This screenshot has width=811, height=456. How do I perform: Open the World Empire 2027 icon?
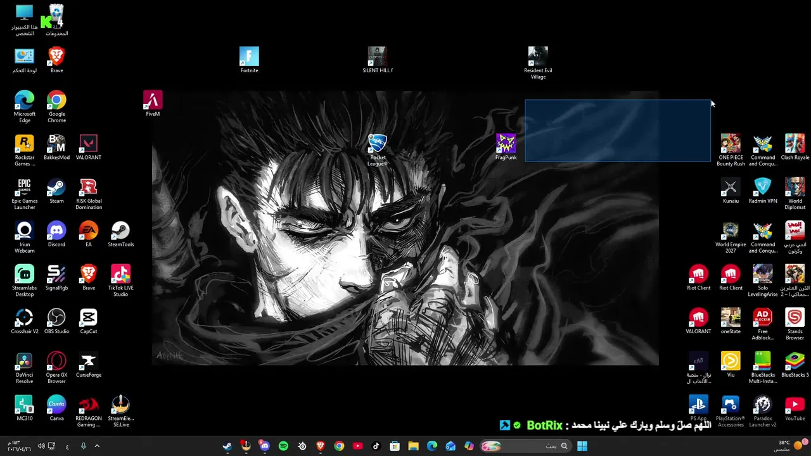(x=731, y=237)
